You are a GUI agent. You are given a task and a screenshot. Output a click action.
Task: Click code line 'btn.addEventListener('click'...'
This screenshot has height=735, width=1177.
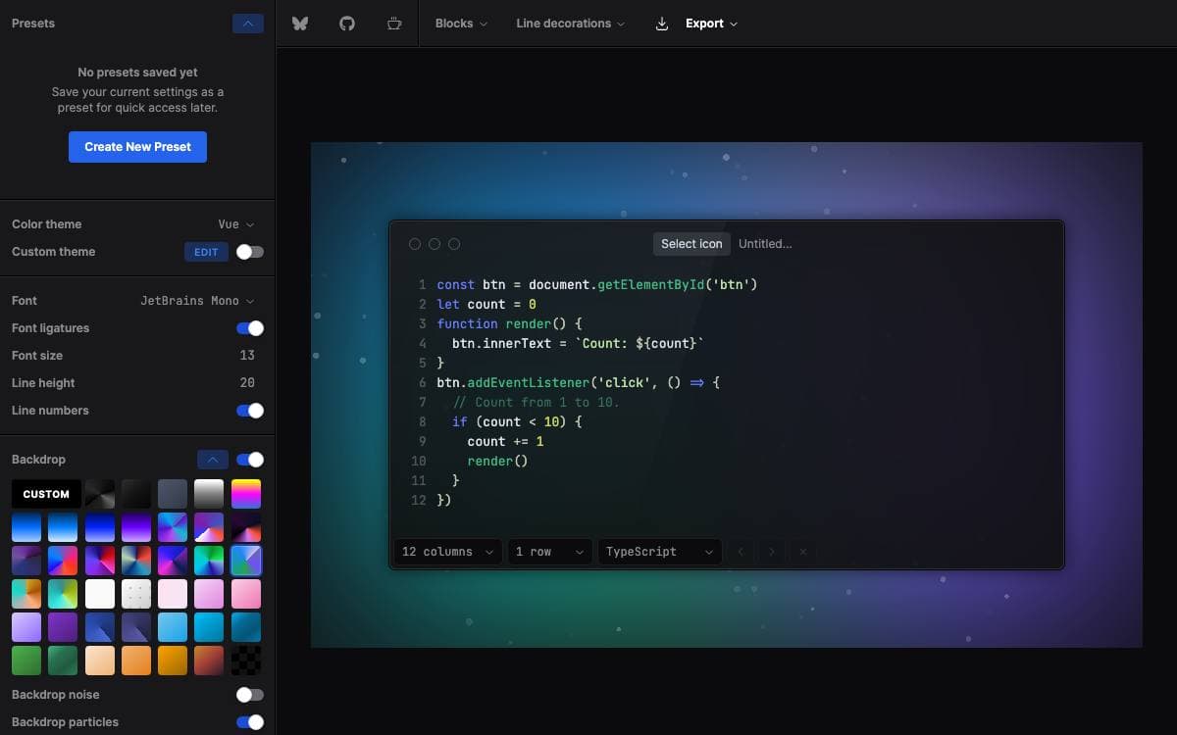click(x=579, y=383)
